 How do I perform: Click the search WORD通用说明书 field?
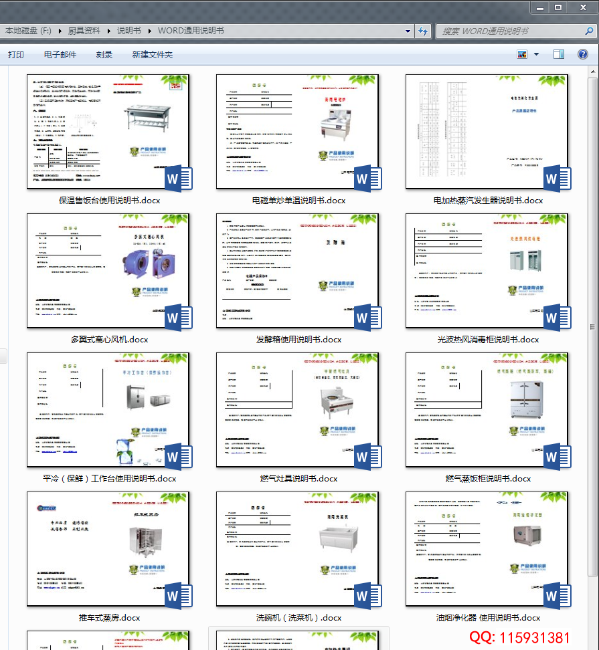(x=509, y=31)
